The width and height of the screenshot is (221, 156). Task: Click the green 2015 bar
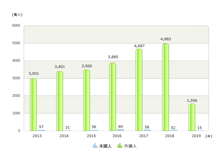point(86,100)
